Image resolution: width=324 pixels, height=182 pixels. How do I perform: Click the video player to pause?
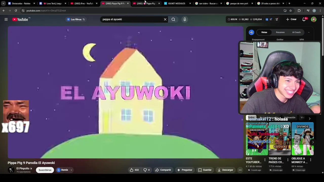125,93
